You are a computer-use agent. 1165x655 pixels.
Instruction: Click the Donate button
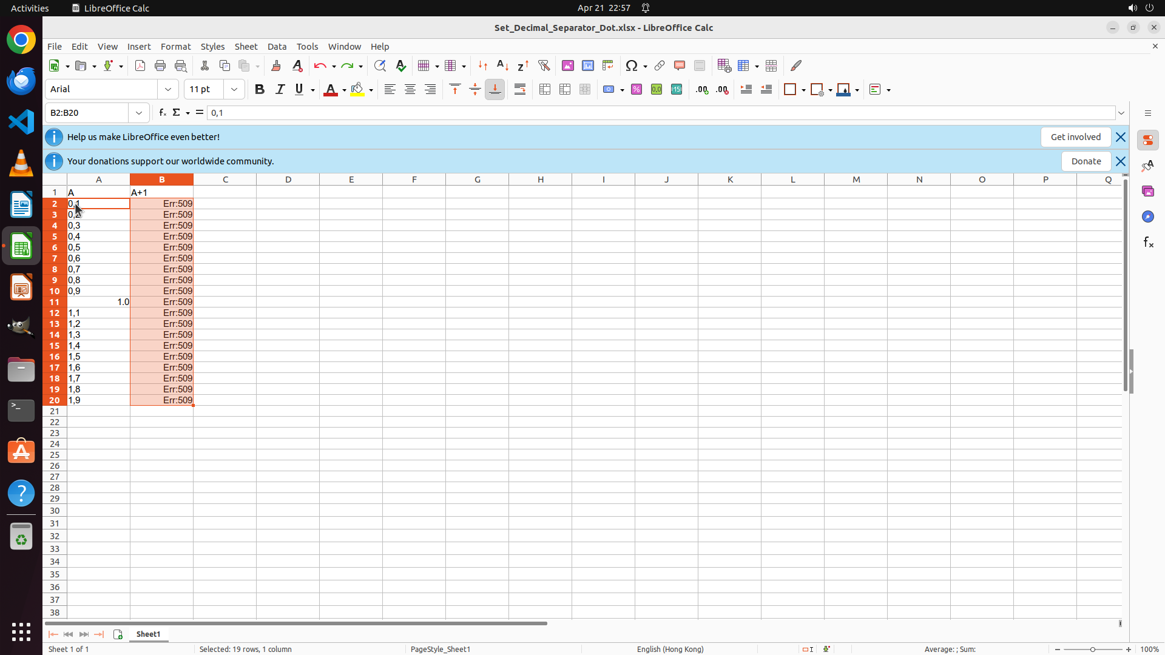pos(1086,161)
